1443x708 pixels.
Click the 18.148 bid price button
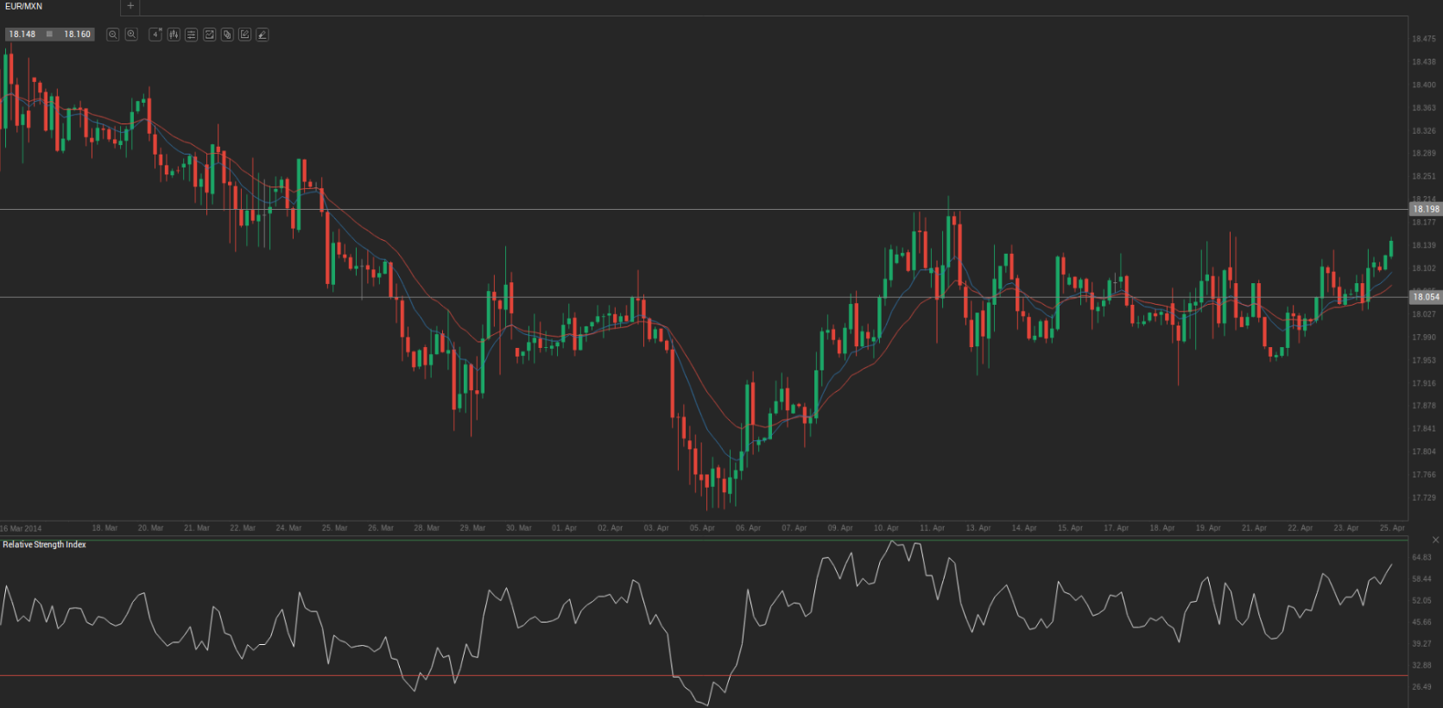click(x=22, y=35)
